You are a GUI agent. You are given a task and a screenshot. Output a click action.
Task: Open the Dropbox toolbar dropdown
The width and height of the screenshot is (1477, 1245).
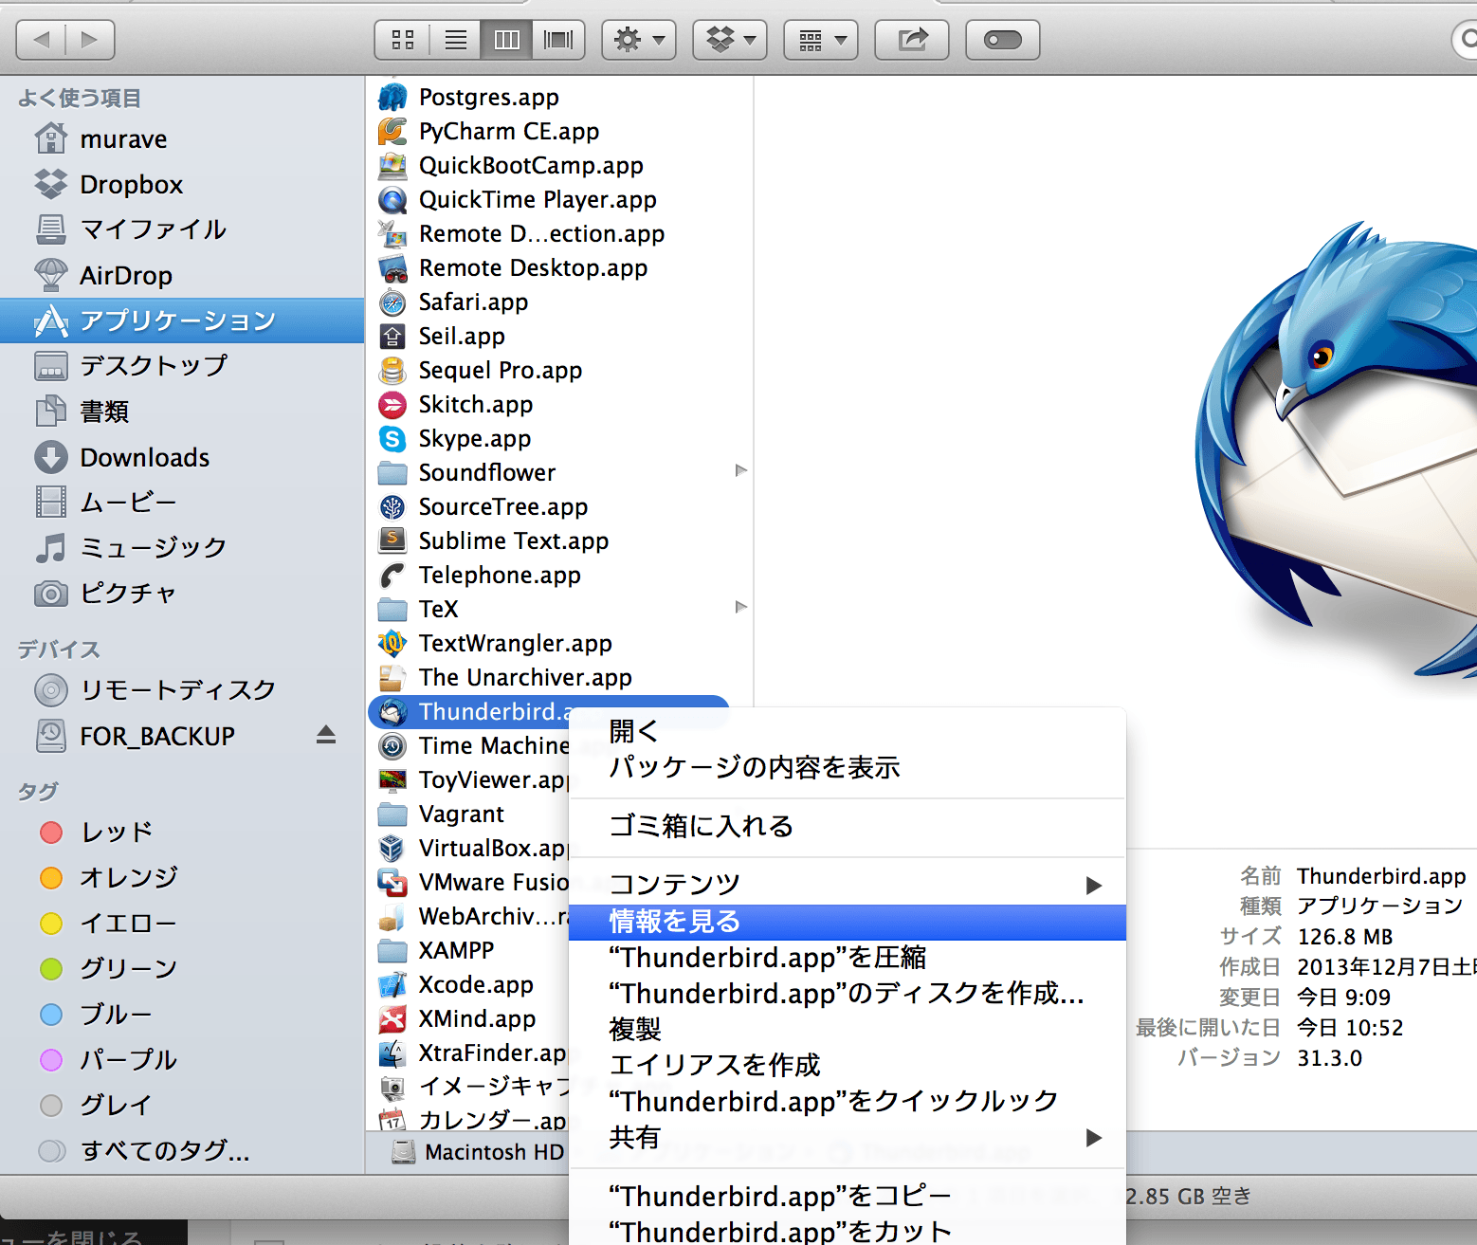[x=730, y=40]
